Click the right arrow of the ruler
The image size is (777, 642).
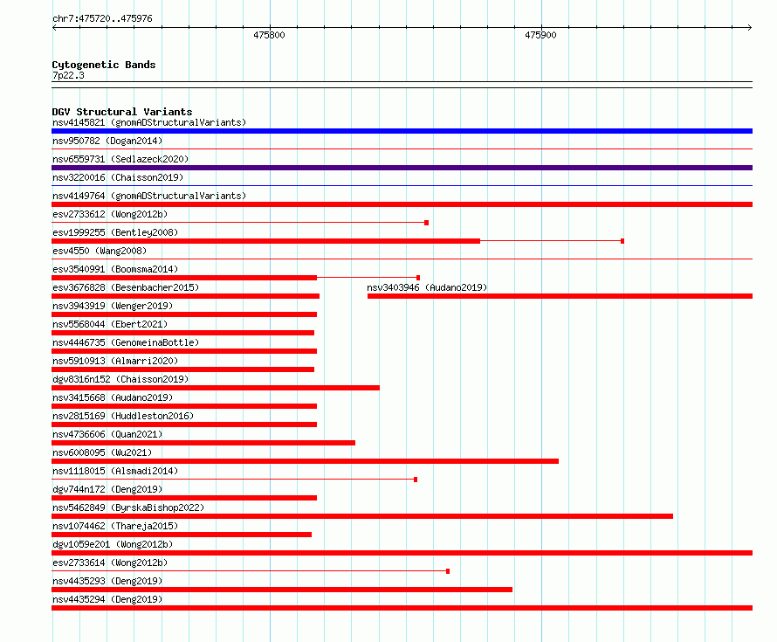(x=749, y=28)
